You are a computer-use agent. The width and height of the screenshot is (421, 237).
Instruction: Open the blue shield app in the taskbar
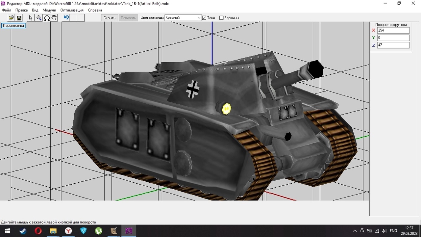coord(83,231)
